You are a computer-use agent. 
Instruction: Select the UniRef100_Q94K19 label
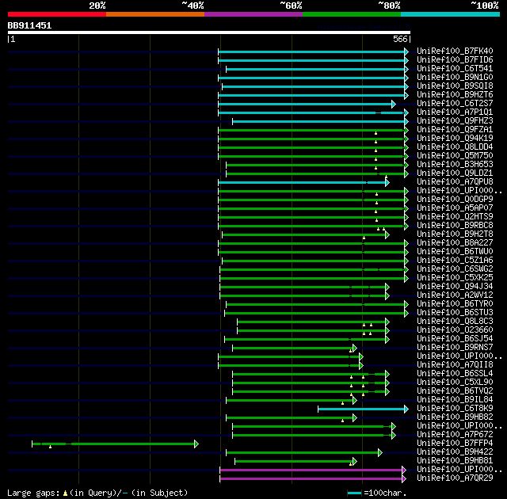[x=455, y=139]
